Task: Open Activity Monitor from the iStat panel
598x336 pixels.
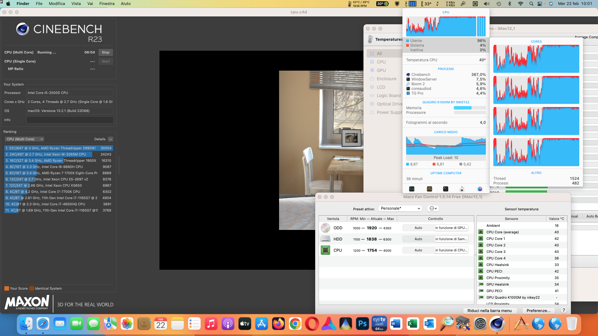Action: [x=412, y=189]
